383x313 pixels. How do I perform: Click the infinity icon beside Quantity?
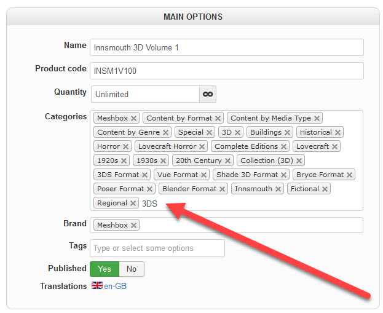tap(208, 94)
